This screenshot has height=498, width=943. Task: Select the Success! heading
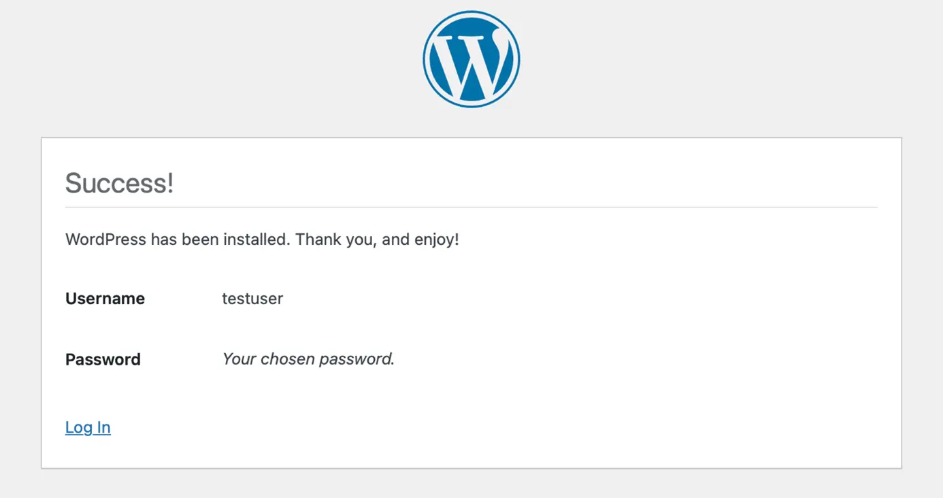pyautogui.click(x=119, y=182)
